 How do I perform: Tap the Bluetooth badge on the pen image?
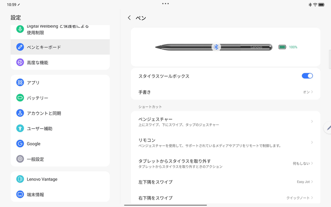(216, 47)
